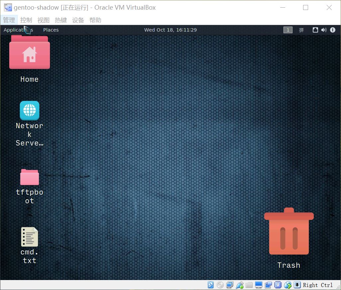Switch the input method indicator 拼
The image size is (341, 290).
301,30
